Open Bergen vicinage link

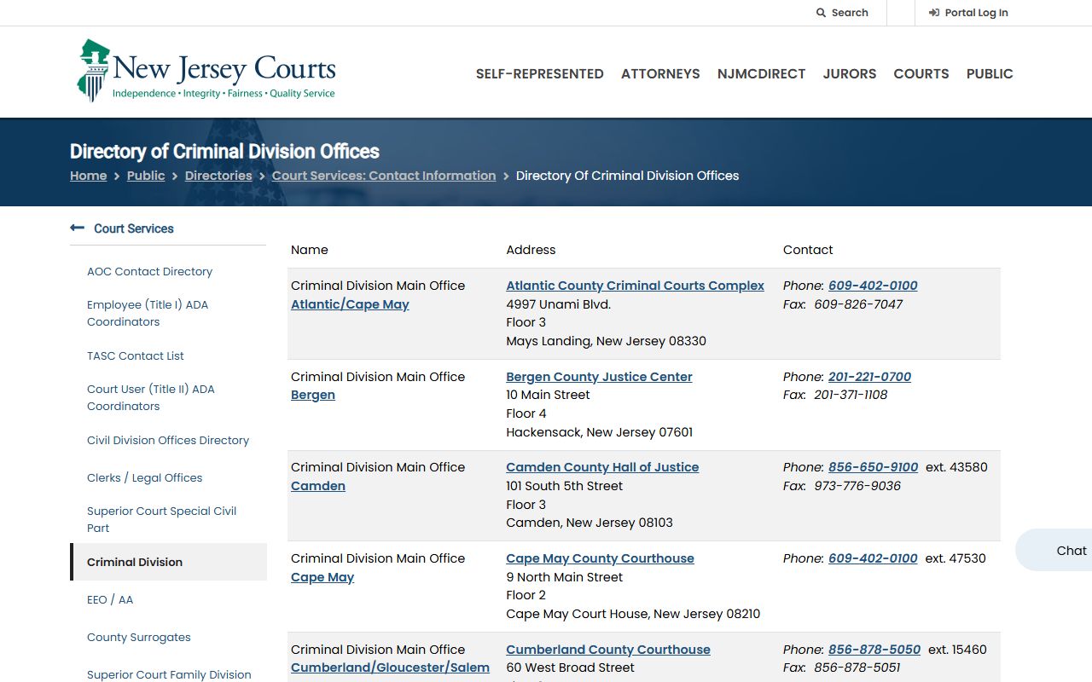[313, 395]
